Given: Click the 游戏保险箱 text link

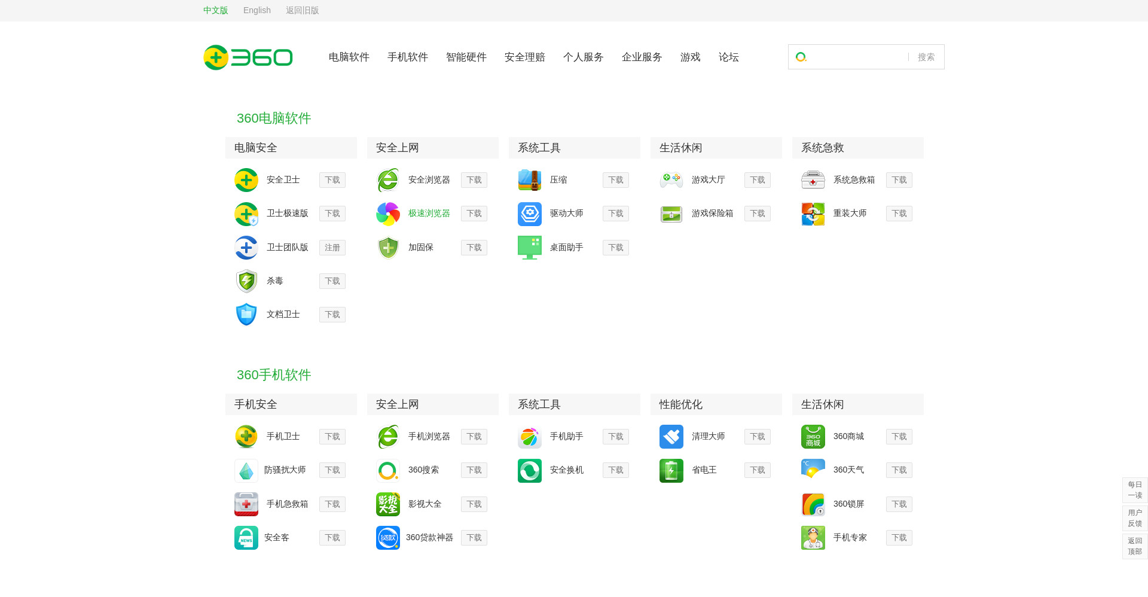Looking at the screenshot, I should pos(713,214).
